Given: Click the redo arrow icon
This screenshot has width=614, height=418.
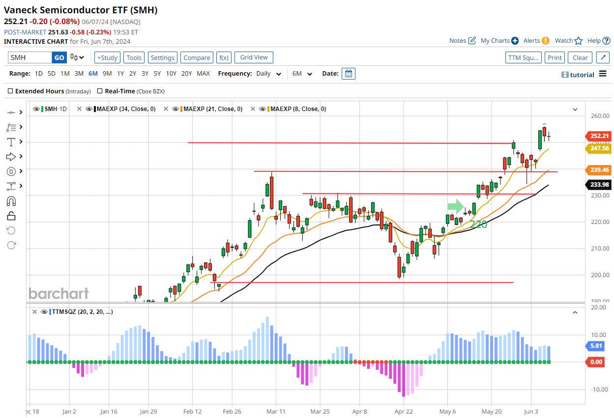Looking at the screenshot, I should tap(11, 245).
